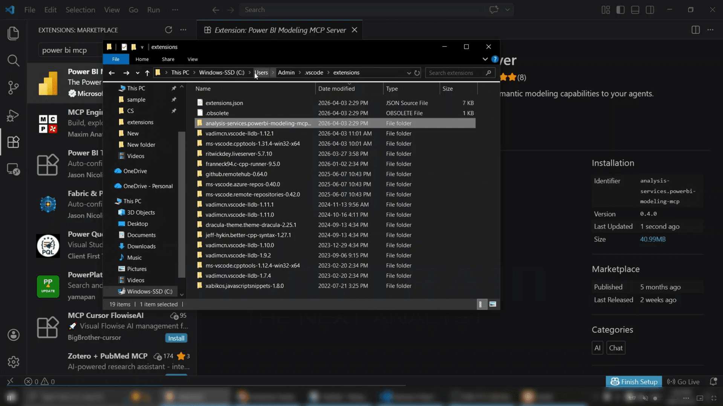Open the Selection menu in VS Code
723x406 pixels.
pos(80,10)
